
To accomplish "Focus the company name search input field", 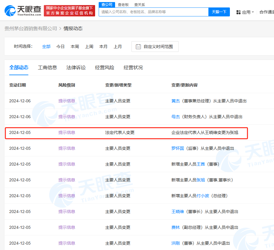I will 154,12.
